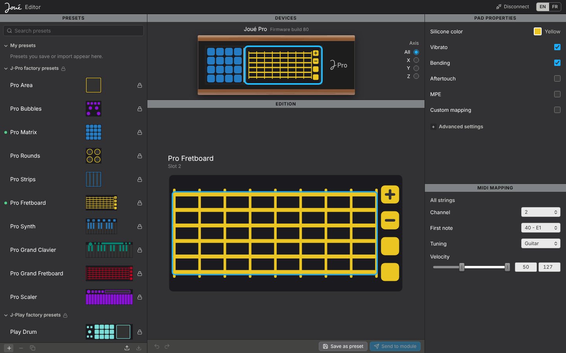Select the Play Drum preset

[74, 332]
